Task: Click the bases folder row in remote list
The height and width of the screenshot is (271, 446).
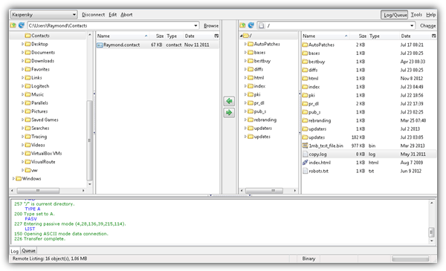Action: coord(369,53)
